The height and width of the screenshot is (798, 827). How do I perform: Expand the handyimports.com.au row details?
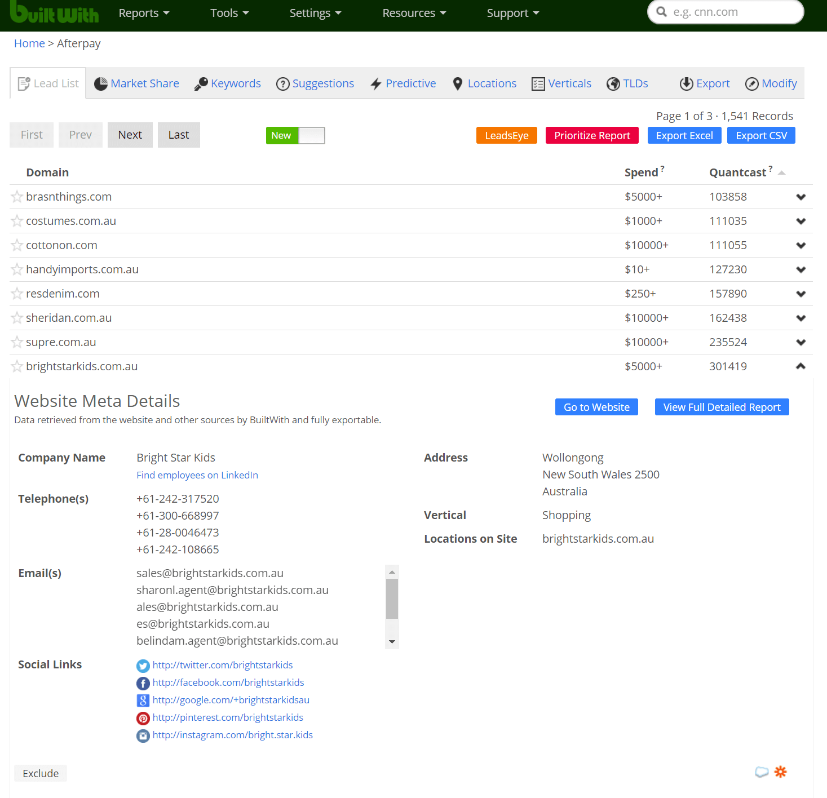pyautogui.click(x=801, y=270)
